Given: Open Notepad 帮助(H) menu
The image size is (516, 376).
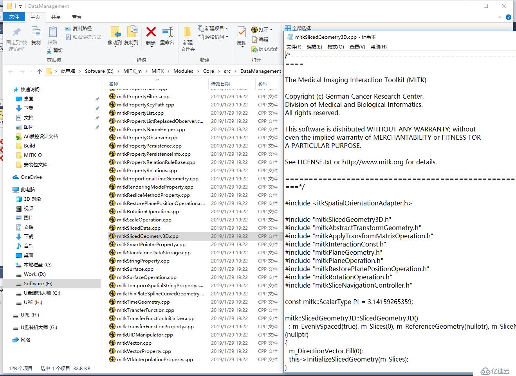Looking at the screenshot, I should [x=379, y=47].
